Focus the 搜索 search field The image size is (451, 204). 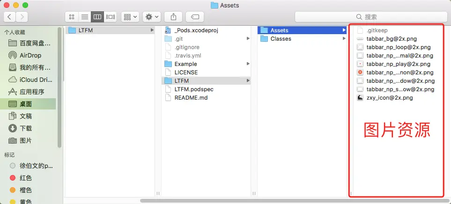371,17
